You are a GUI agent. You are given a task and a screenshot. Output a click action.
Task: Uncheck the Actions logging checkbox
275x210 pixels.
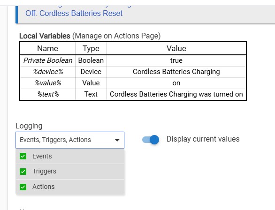pos(23,187)
